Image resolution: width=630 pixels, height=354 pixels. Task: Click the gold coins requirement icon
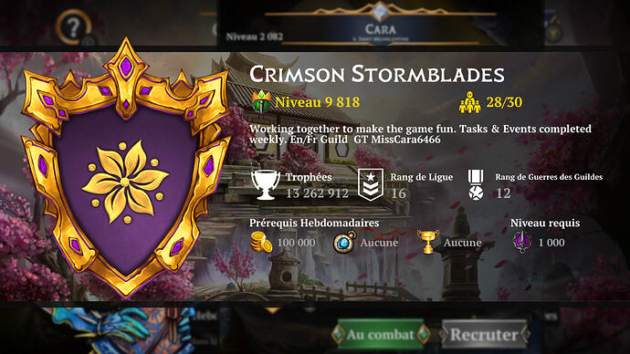[x=261, y=242]
